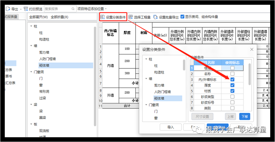This screenshot has width=275, height=142.
Task: Click the 体积(m3) column header
Action: tap(160, 35)
